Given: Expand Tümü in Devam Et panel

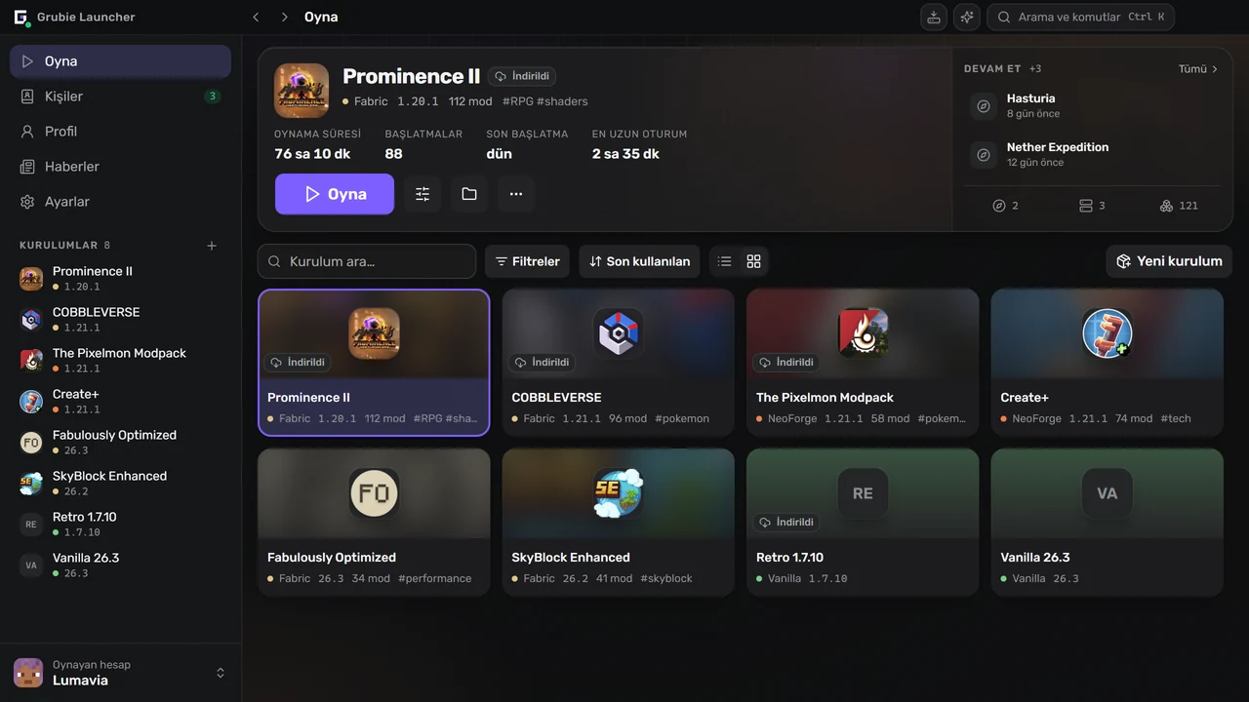Looking at the screenshot, I should pos(1198,69).
